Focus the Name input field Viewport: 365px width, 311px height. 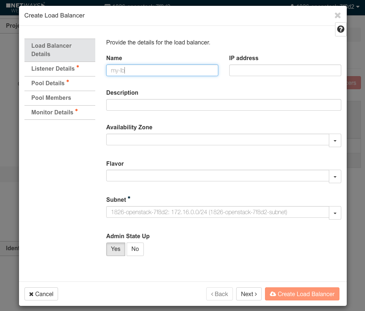[162, 70]
